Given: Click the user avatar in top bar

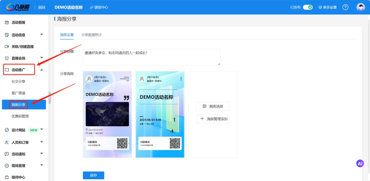Looking at the screenshot, I should (x=361, y=7).
